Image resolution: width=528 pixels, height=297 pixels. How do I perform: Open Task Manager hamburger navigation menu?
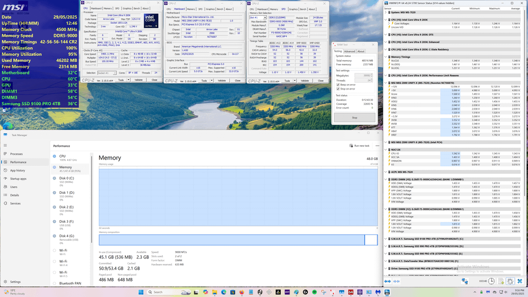tap(5, 145)
